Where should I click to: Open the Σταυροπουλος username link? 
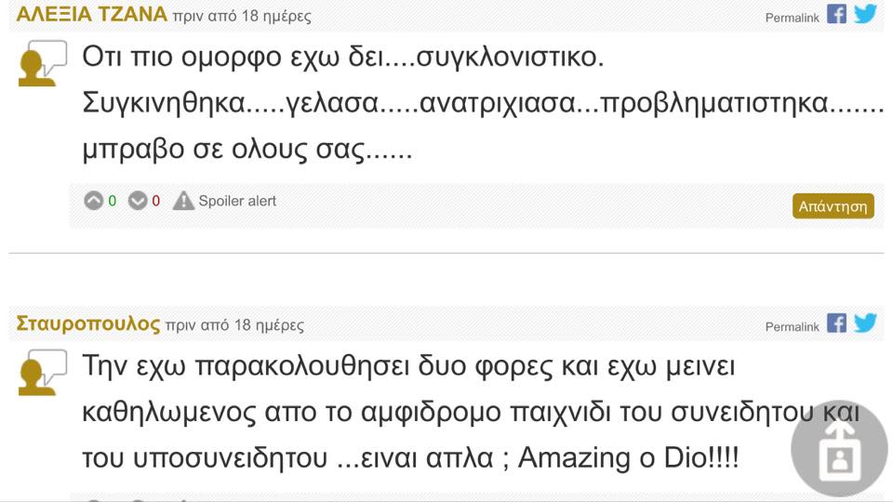pyautogui.click(x=88, y=324)
